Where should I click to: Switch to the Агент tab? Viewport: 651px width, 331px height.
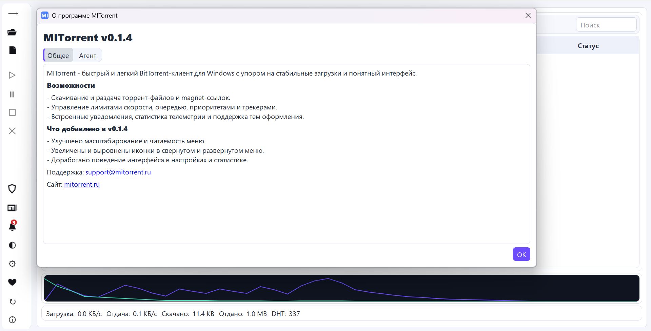pyautogui.click(x=87, y=56)
